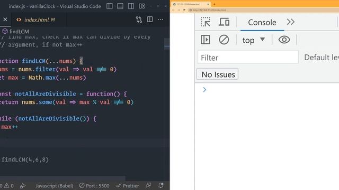The image size is (339, 190).
Task: Toggle device toolbar emulation in DevTools
Action: coord(224,22)
